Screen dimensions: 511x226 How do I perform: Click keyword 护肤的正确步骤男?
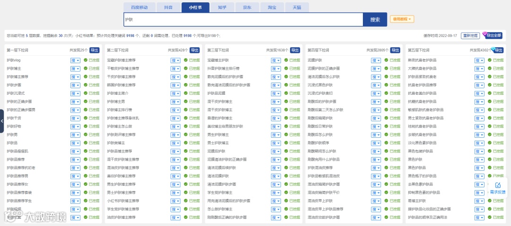[x=21, y=110]
